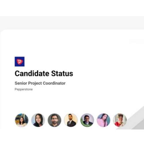
Task: Select the word Coordinator in subtitle
Action: (54, 83)
